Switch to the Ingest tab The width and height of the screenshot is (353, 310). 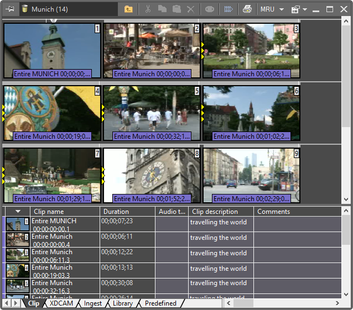pos(93,303)
